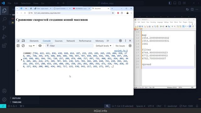Show console sidebar icon

(x=18, y=46)
